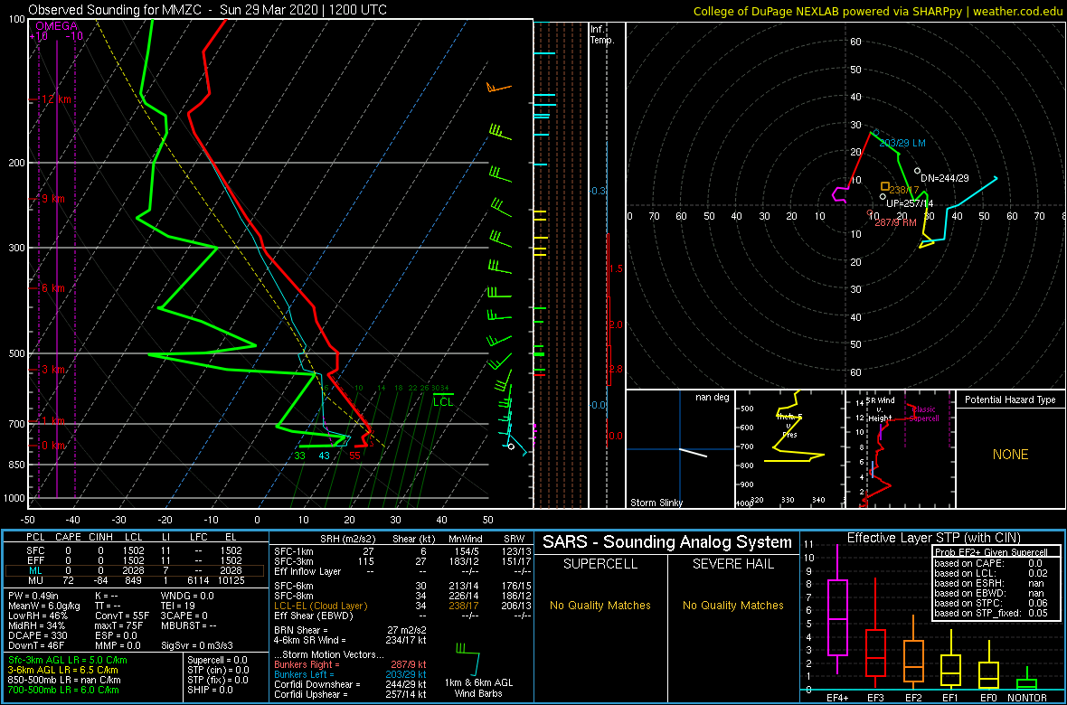Click the Potential Hazard Type header
The height and width of the screenshot is (705, 1067).
pos(1010,399)
